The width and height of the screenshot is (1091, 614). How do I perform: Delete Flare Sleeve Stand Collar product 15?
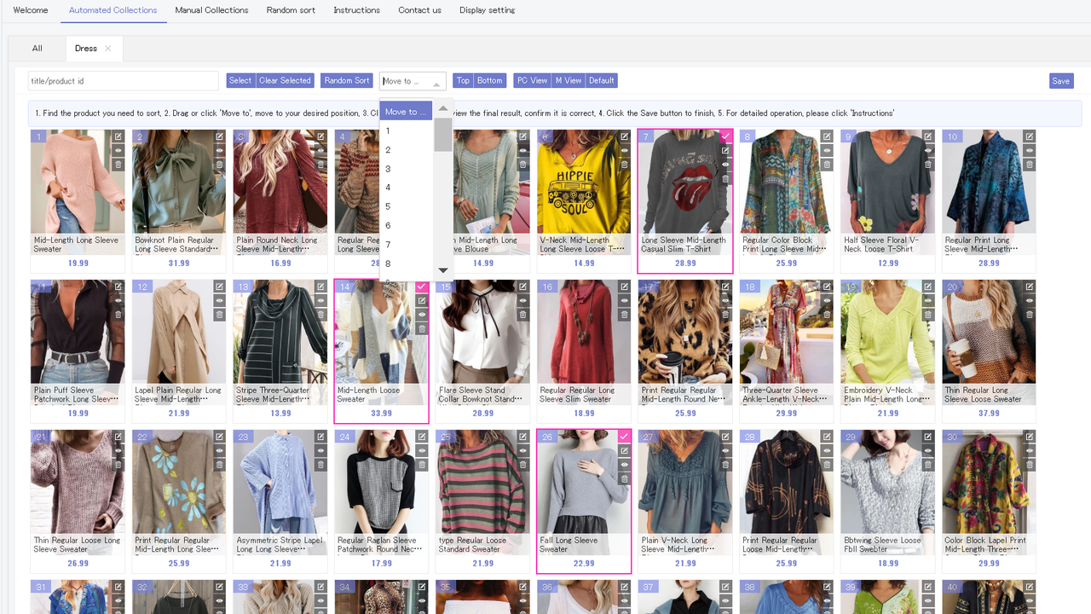522,315
